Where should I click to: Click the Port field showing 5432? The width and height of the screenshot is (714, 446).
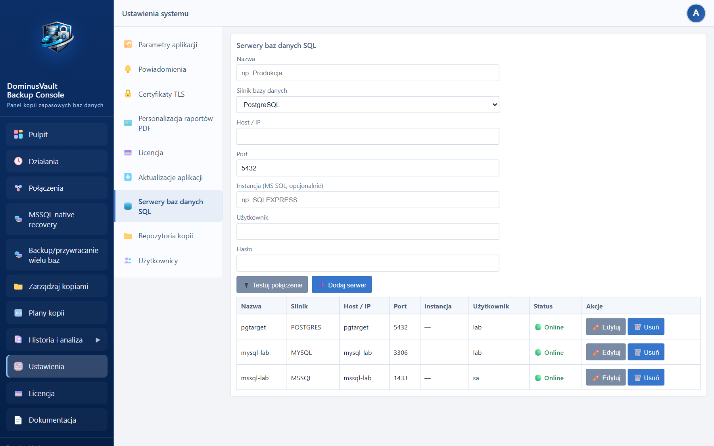pyautogui.click(x=368, y=168)
